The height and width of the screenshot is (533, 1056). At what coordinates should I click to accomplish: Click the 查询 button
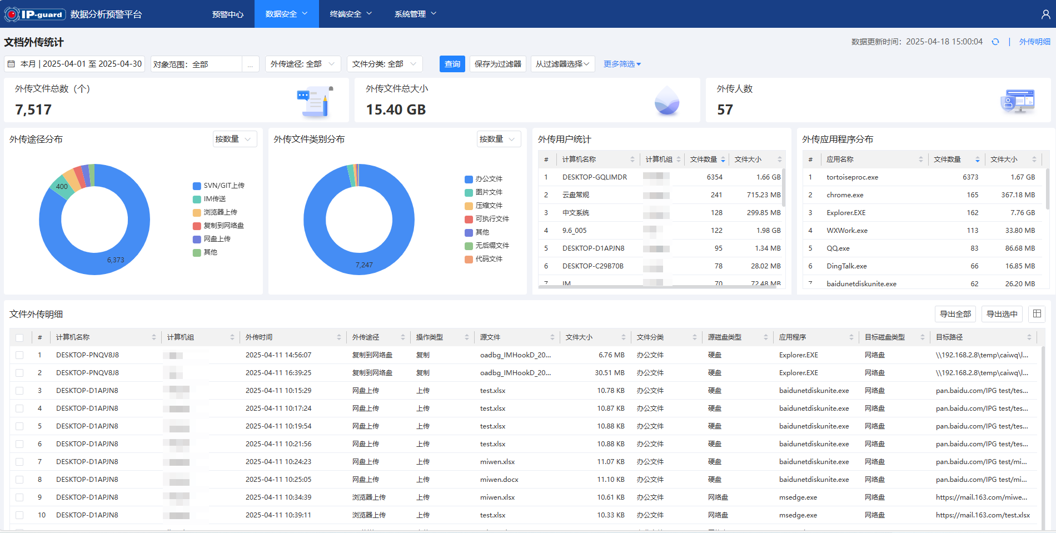pyautogui.click(x=452, y=64)
